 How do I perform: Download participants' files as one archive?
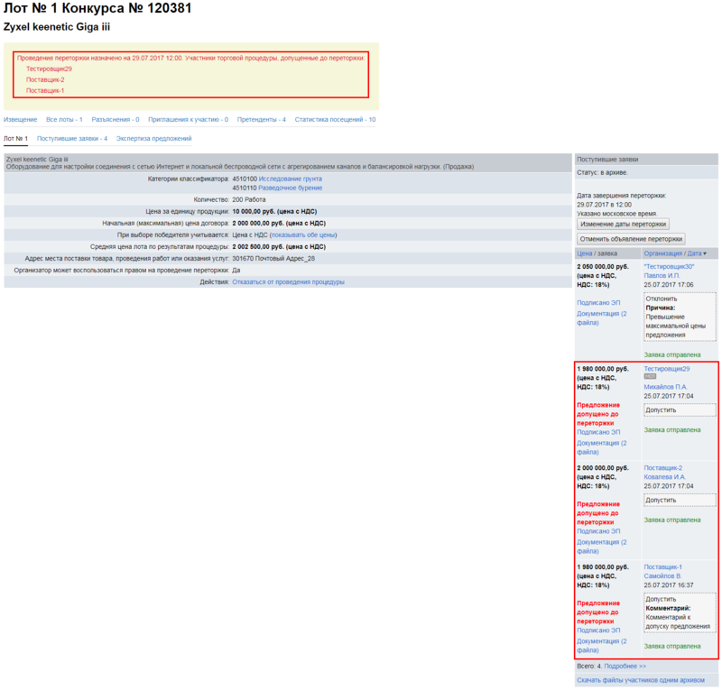pyautogui.click(x=641, y=680)
